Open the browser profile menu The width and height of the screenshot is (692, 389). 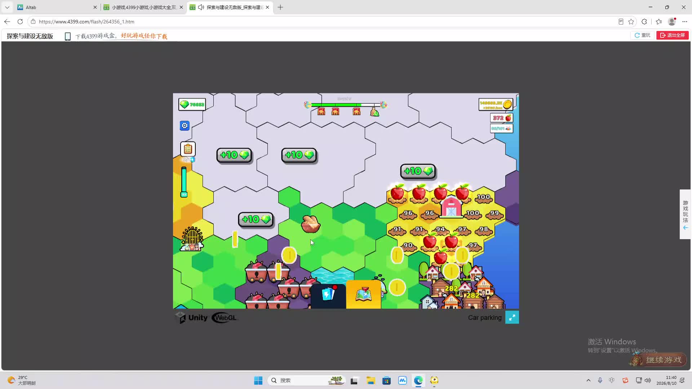[672, 22]
